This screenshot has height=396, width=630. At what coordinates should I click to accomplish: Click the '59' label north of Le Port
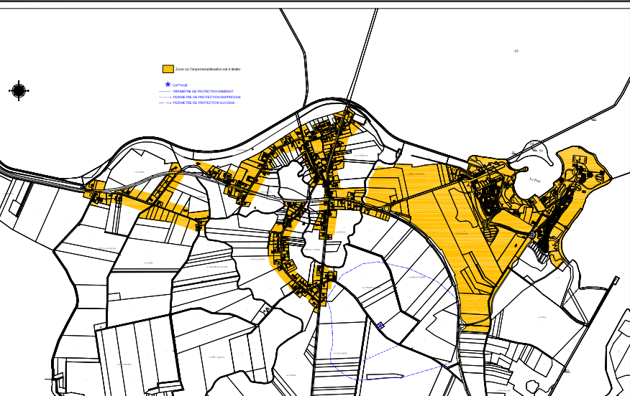click(541, 150)
